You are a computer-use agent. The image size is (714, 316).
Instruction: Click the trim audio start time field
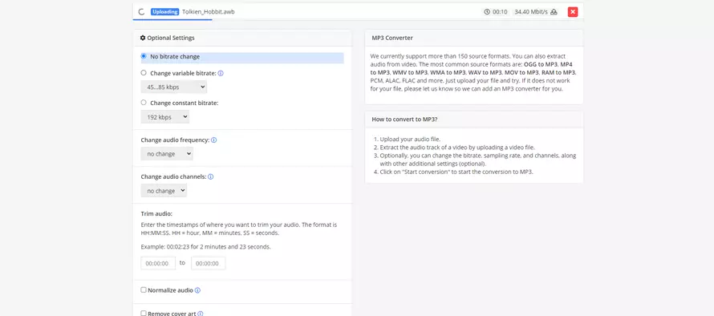[x=158, y=263]
